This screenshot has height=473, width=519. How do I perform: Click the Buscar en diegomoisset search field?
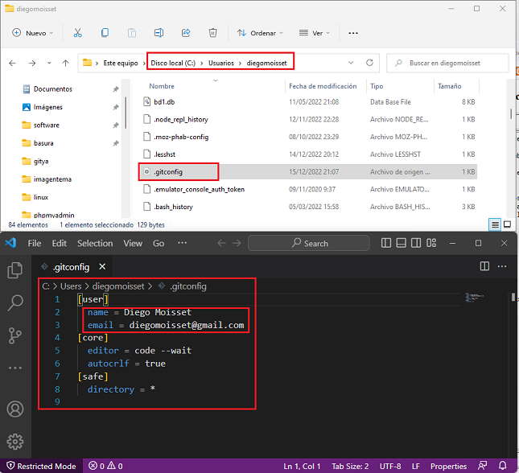[447, 63]
